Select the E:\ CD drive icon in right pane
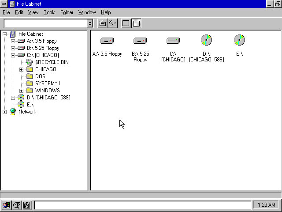The width and height of the screenshot is (282, 212). click(239, 40)
